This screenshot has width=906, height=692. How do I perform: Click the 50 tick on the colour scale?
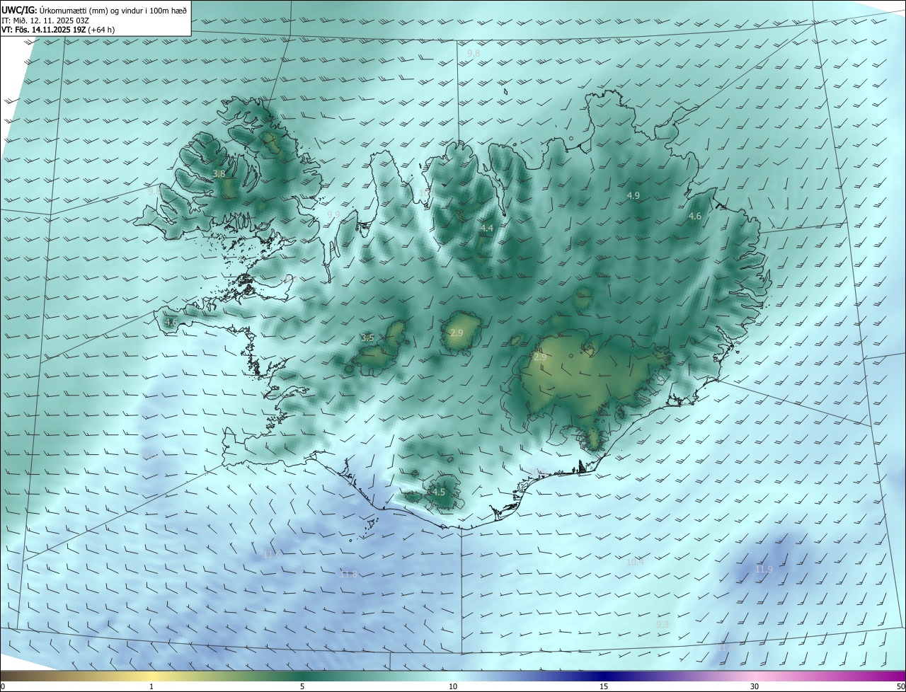pos(900,686)
